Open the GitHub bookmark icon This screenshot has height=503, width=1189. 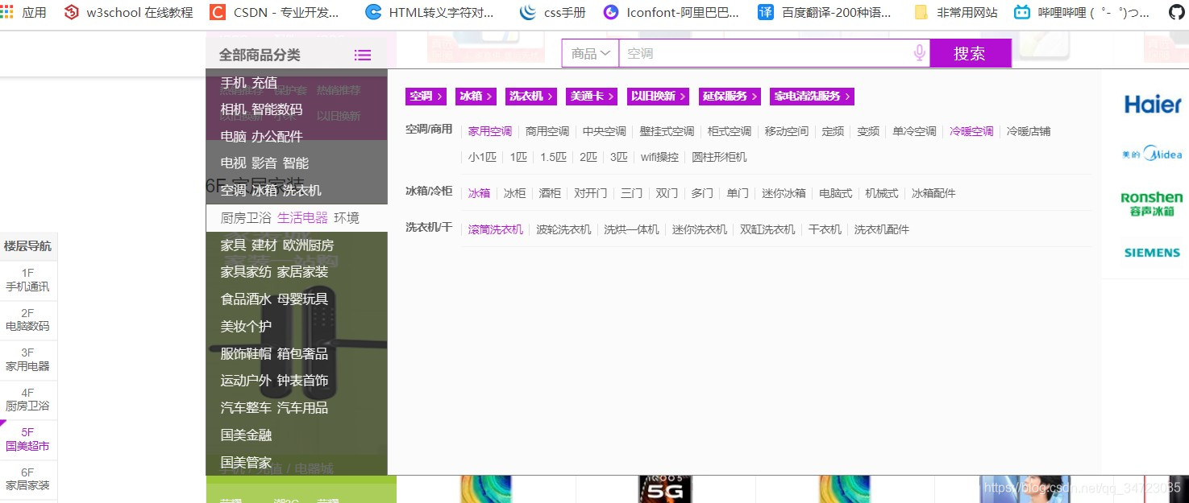click(1177, 12)
